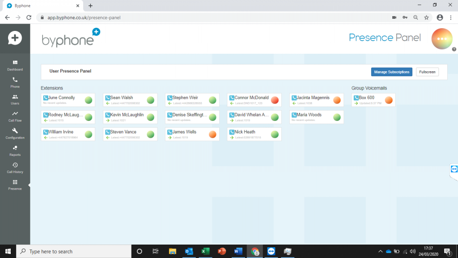458x258 pixels.
Task: Click the Fullscreen button
Action: (x=427, y=72)
